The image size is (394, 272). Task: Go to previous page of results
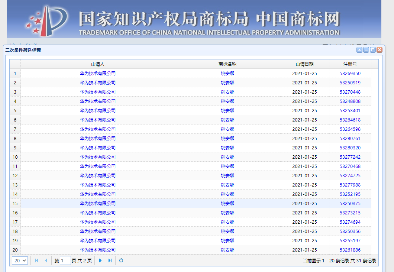46,260
